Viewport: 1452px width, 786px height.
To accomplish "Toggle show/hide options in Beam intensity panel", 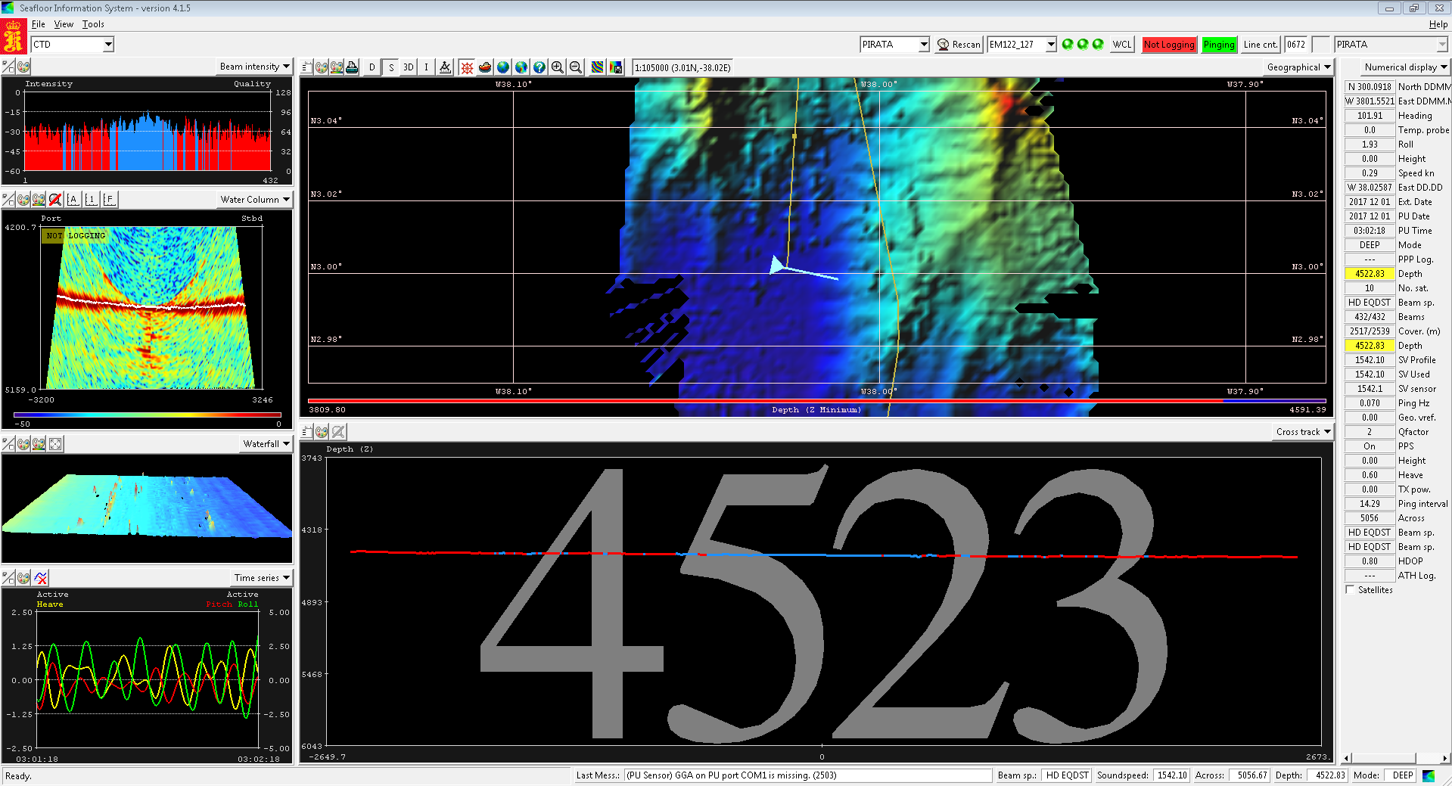I will tap(8, 67).
